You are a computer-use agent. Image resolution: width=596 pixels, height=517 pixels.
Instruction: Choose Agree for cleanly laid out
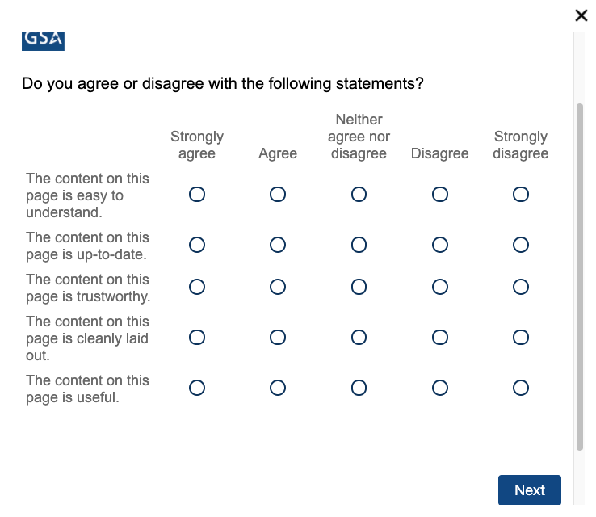tap(278, 337)
